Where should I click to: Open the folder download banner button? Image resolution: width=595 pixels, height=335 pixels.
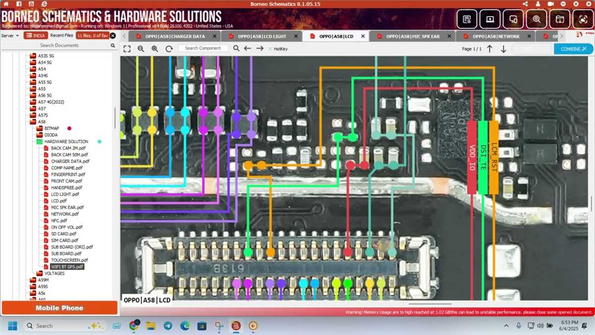[560, 19]
